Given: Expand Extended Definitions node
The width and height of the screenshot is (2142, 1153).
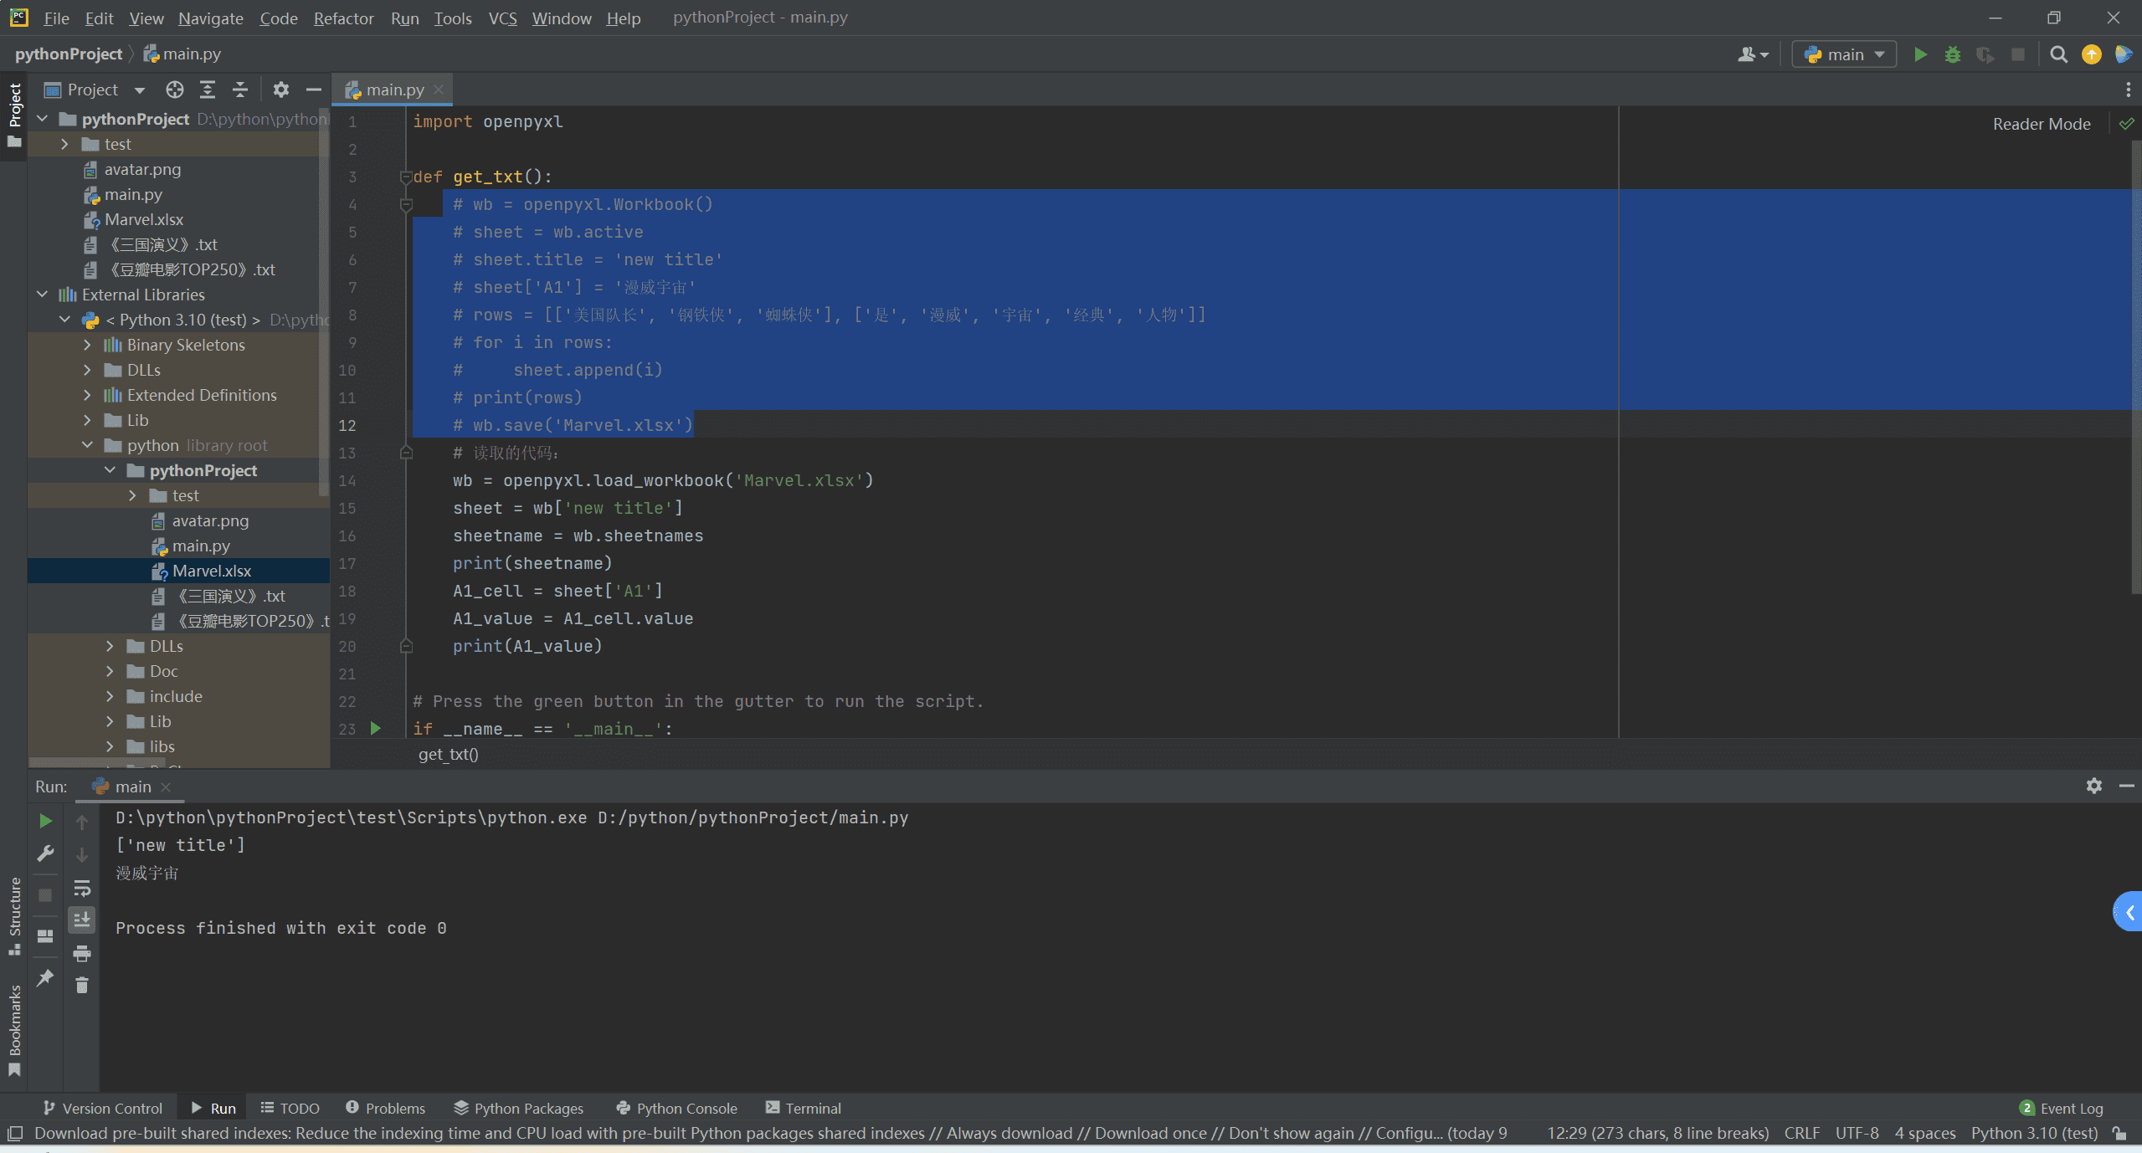Looking at the screenshot, I should coord(88,395).
